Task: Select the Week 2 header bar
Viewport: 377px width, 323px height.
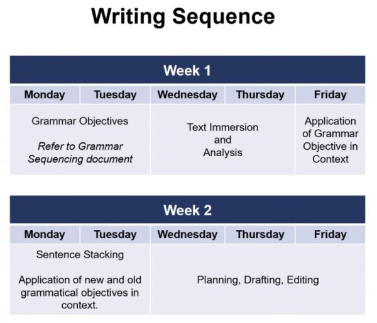Action: point(187,210)
